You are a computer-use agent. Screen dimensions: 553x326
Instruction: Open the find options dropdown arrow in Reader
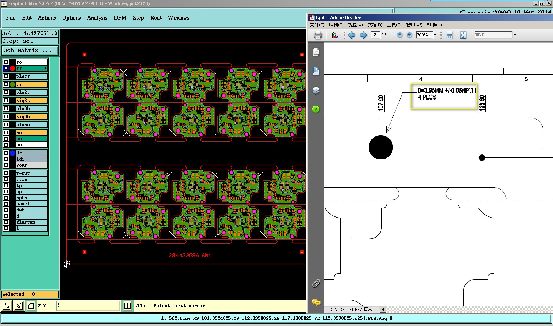tap(515, 35)
